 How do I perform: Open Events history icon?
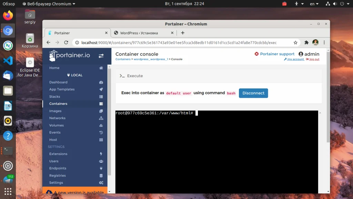click(101, 132)
